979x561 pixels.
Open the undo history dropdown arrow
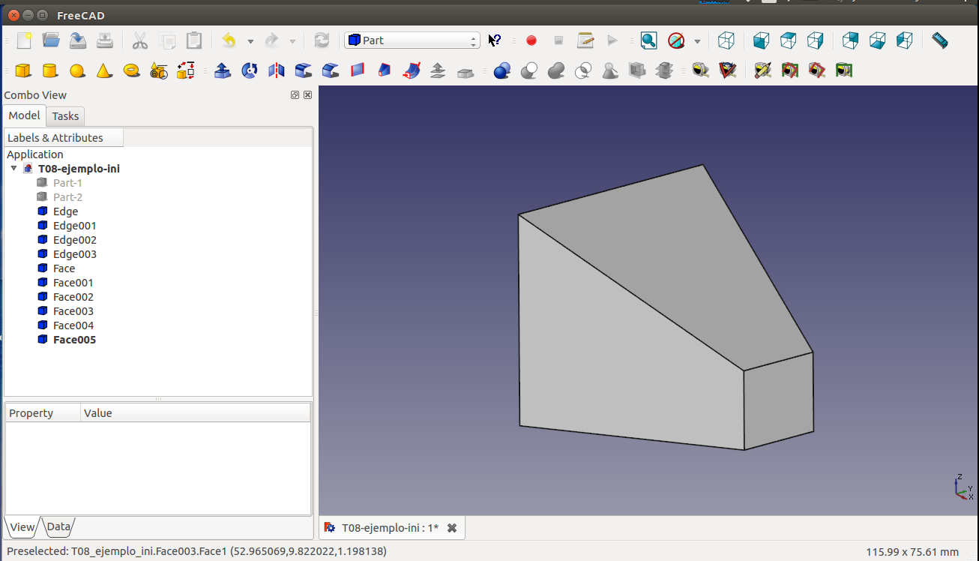tap(250, 41)
